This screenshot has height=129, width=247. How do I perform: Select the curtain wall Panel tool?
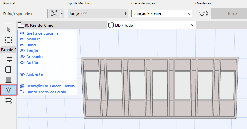pos(8,80)
